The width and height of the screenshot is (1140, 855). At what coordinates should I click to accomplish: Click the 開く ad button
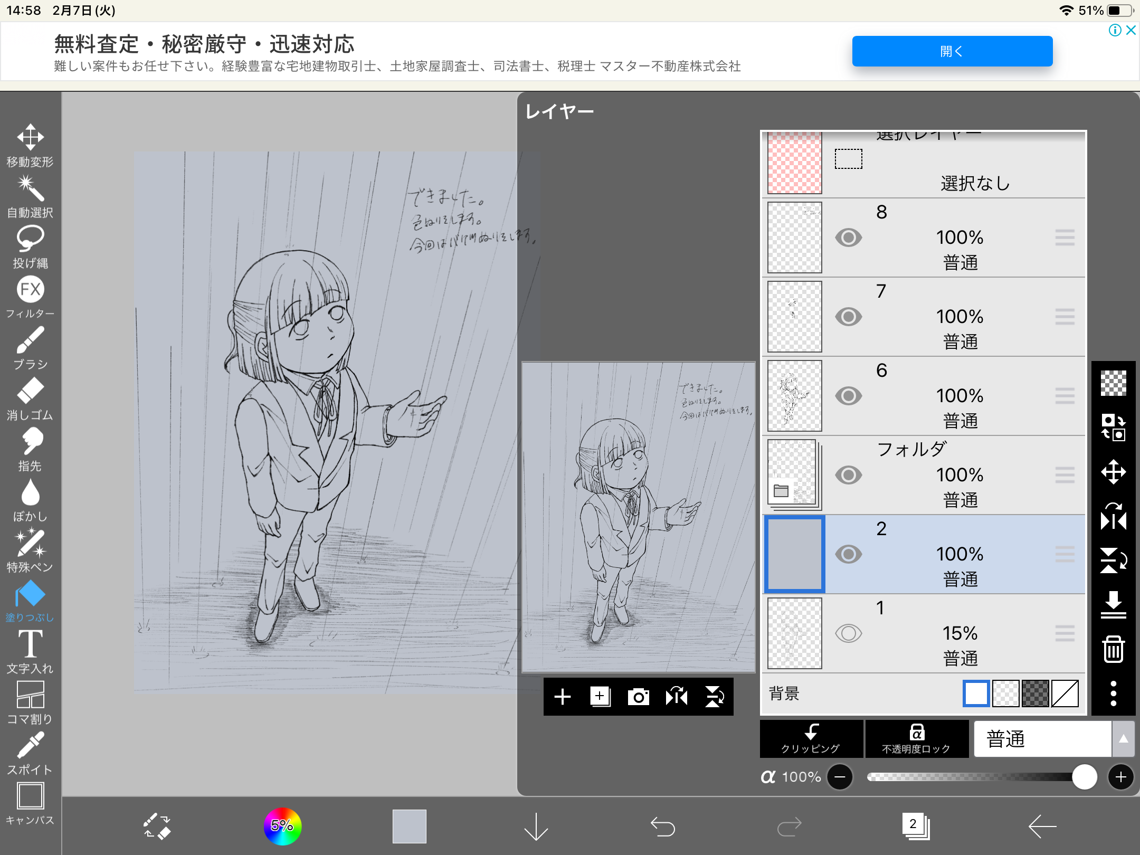coord(952,51)
